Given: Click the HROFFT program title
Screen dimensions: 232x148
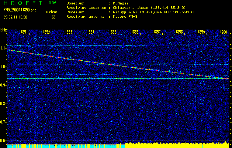Looking at the screenshot, I should click(x=23, y=3).
